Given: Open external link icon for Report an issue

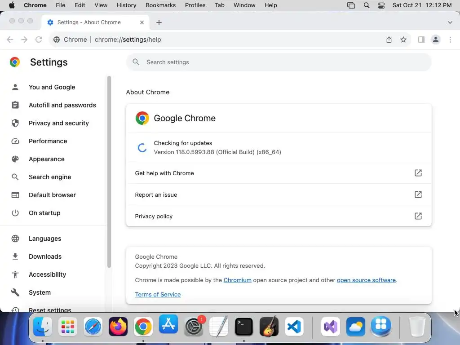Looking at the screenshot, I should [x=418, y=195].
